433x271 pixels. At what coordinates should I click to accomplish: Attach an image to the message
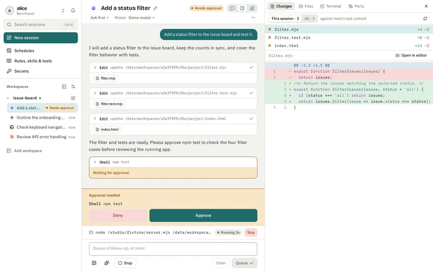click(94, 263)
